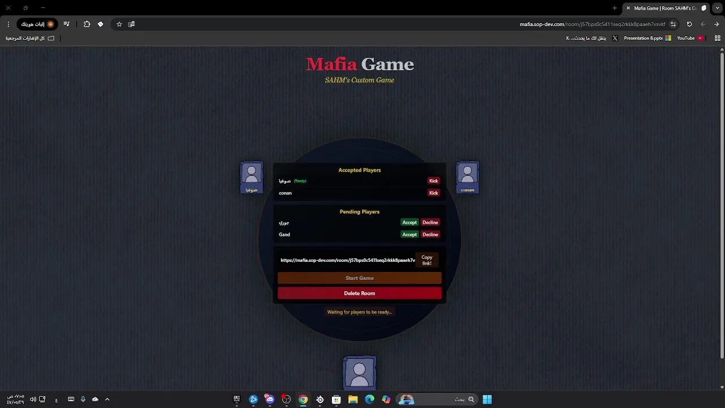Viewport: 725px width, 408px height.
Task: Open the Extensions puzzle icon
Action: [87, 24]
